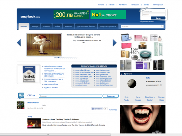Select the last slider pagination dot
Image resolution: width=182 pixels, height=136 pixels.
(x=77, y=58)
